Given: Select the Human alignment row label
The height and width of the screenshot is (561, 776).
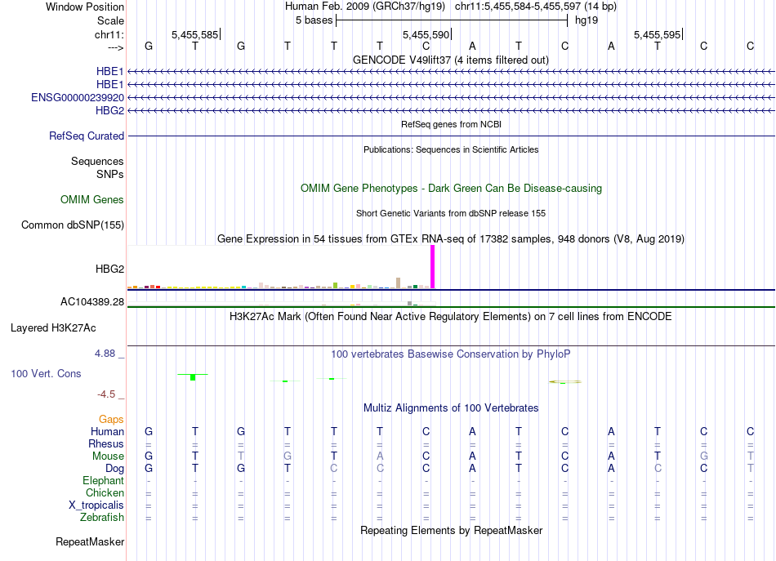Looking at the screenshot, I should point(107,431).
